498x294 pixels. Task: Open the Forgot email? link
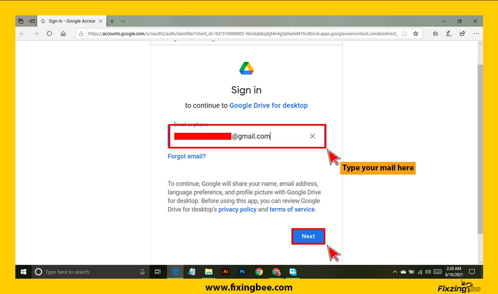(x=187, y=156)
